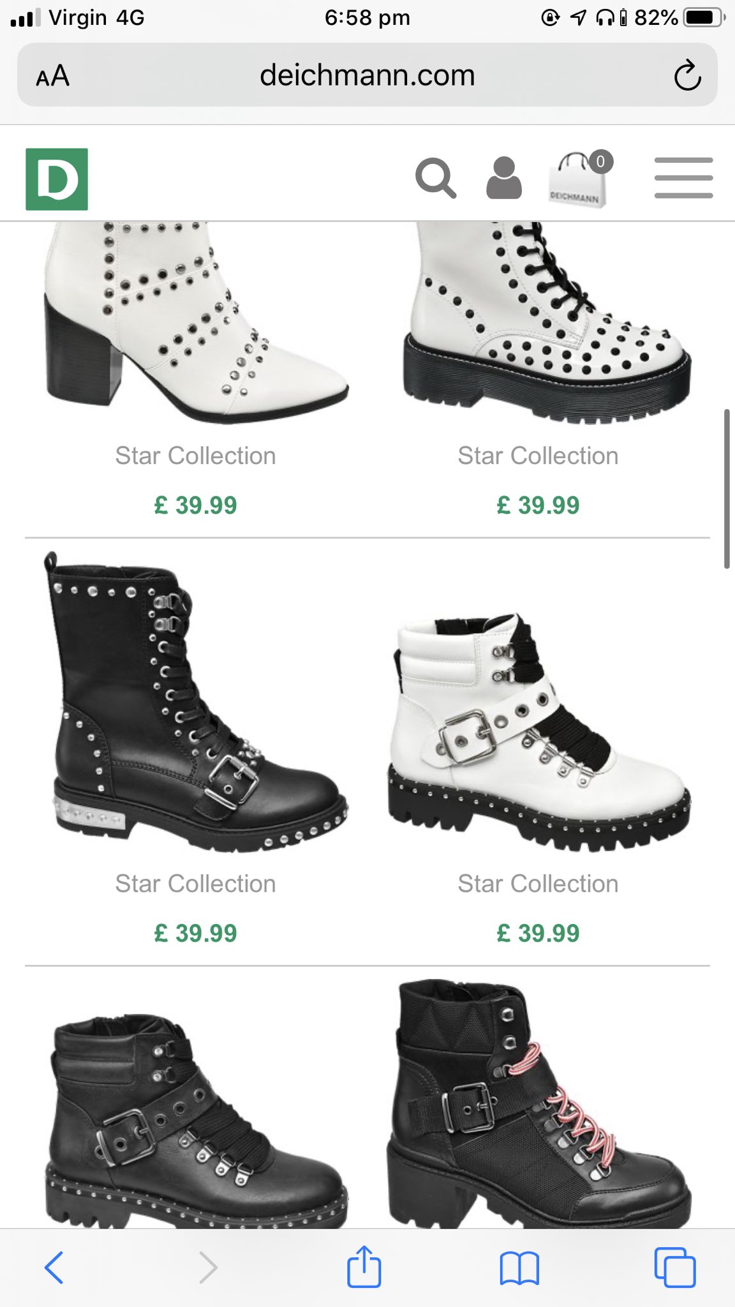Open the black studded buckle lace-up boot
This screenshot has width=735, height=1307.
[x=197, y=701]
